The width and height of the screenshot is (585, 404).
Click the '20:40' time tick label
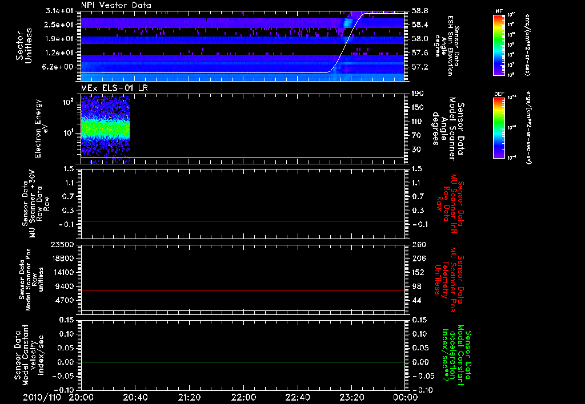click(135, 397)
